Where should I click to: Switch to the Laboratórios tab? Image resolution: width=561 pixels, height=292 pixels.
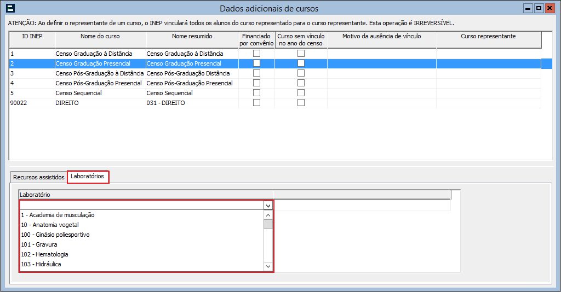point(87,176)
